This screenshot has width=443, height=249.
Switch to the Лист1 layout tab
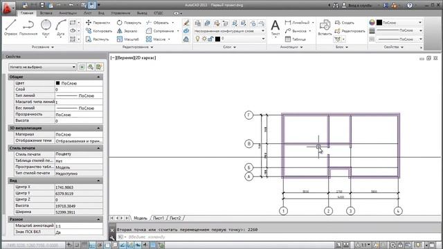[x=159, y=219]
